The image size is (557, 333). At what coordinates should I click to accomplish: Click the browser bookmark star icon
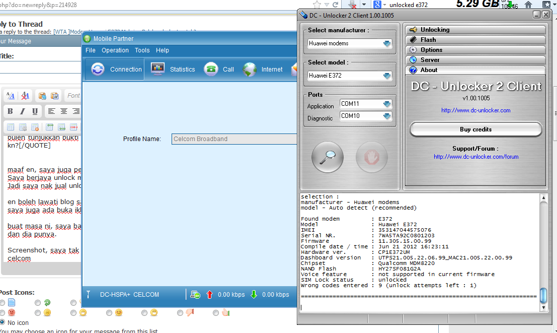[317, 5]
